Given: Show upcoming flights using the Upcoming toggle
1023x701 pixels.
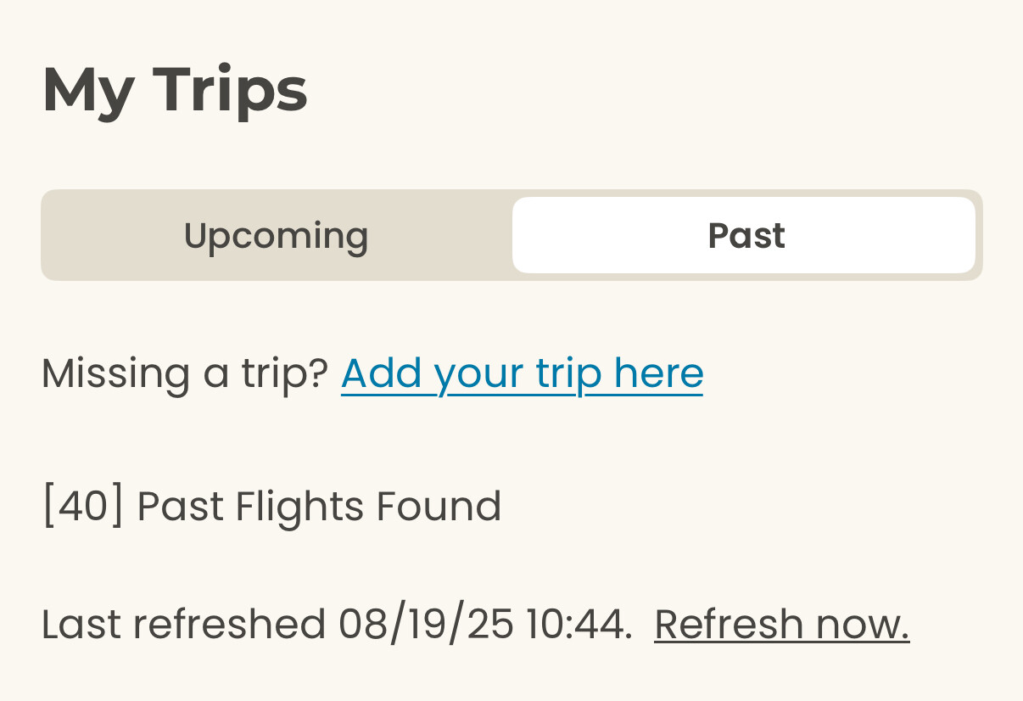Looking at the screenshot, I should click(276, 236).
